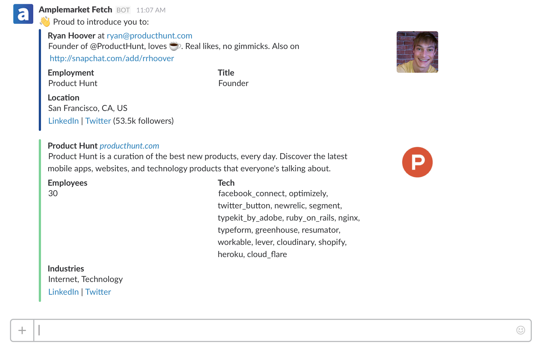Open Ryan Hoover's profile photo
The height and width of the screenshot is (352, 544).
(x=417, y=52)
